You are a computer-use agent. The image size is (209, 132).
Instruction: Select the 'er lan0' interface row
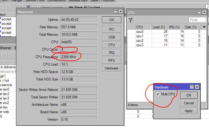pyautogui.click(x=8, y=89)
